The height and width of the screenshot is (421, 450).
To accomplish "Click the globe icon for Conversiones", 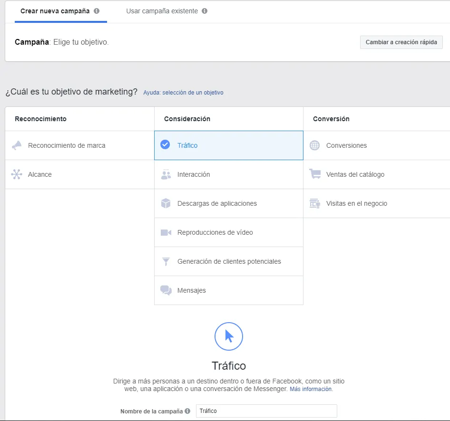I will click(314, 145).
